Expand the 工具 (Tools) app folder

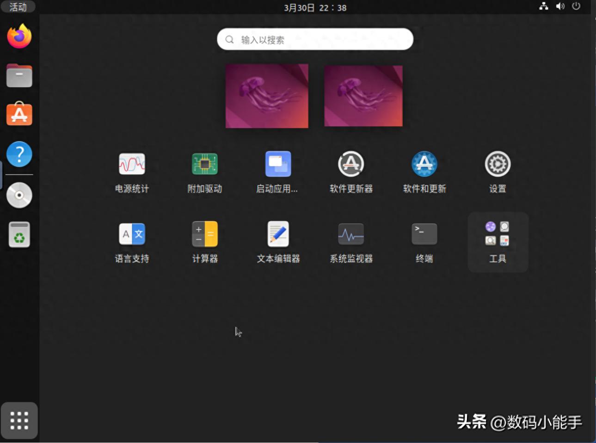(x=498, y=234)
